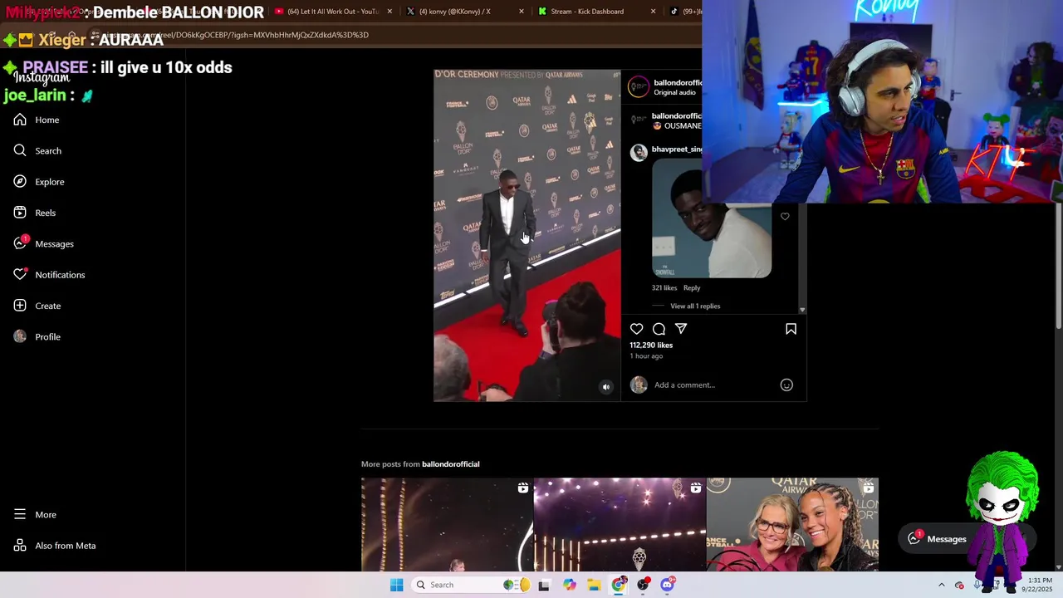Open ballondorofficial link under More posts
The width and height of the screenshot is (1063, 598).
(451, 464)
